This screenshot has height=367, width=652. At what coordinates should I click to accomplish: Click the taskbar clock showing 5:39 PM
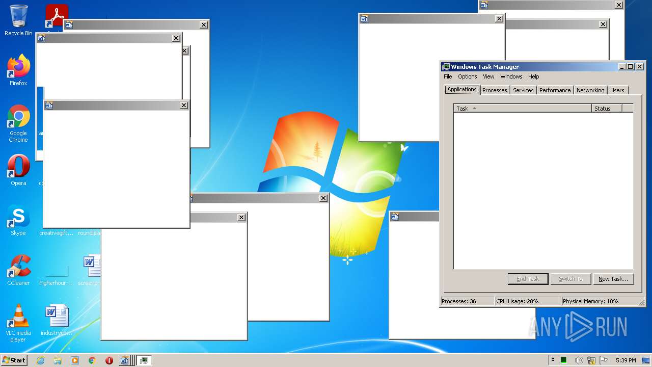626,360
